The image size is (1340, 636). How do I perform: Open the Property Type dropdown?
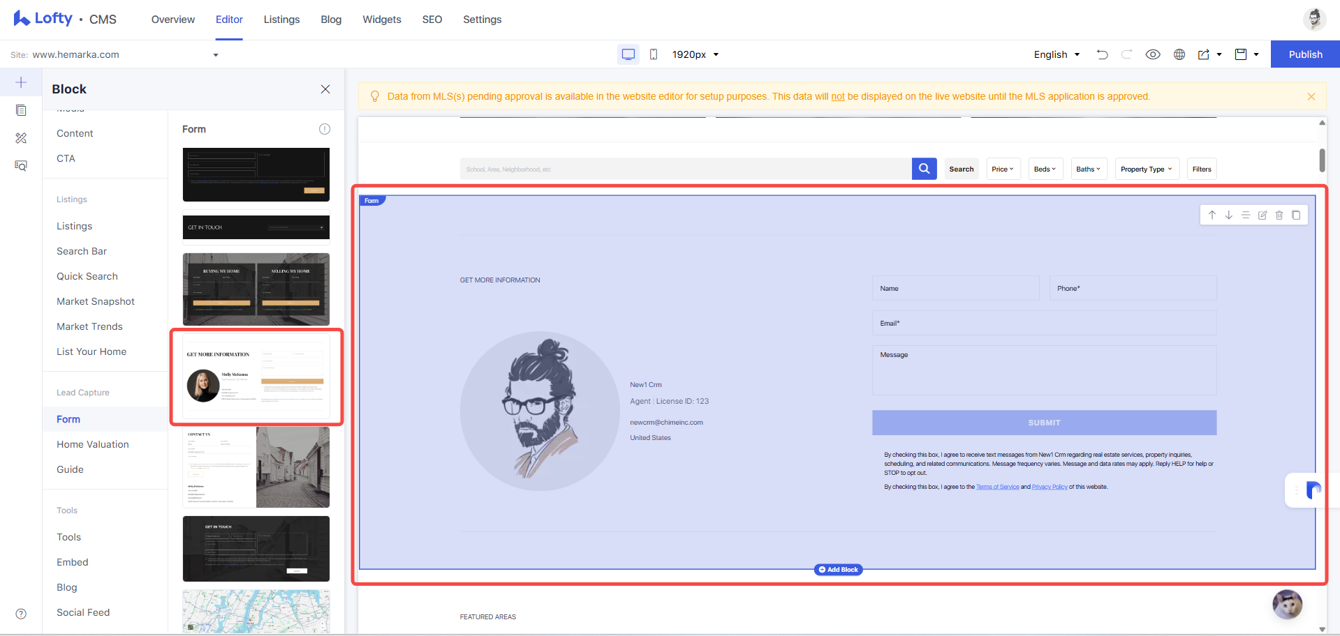click(1147, 169)
